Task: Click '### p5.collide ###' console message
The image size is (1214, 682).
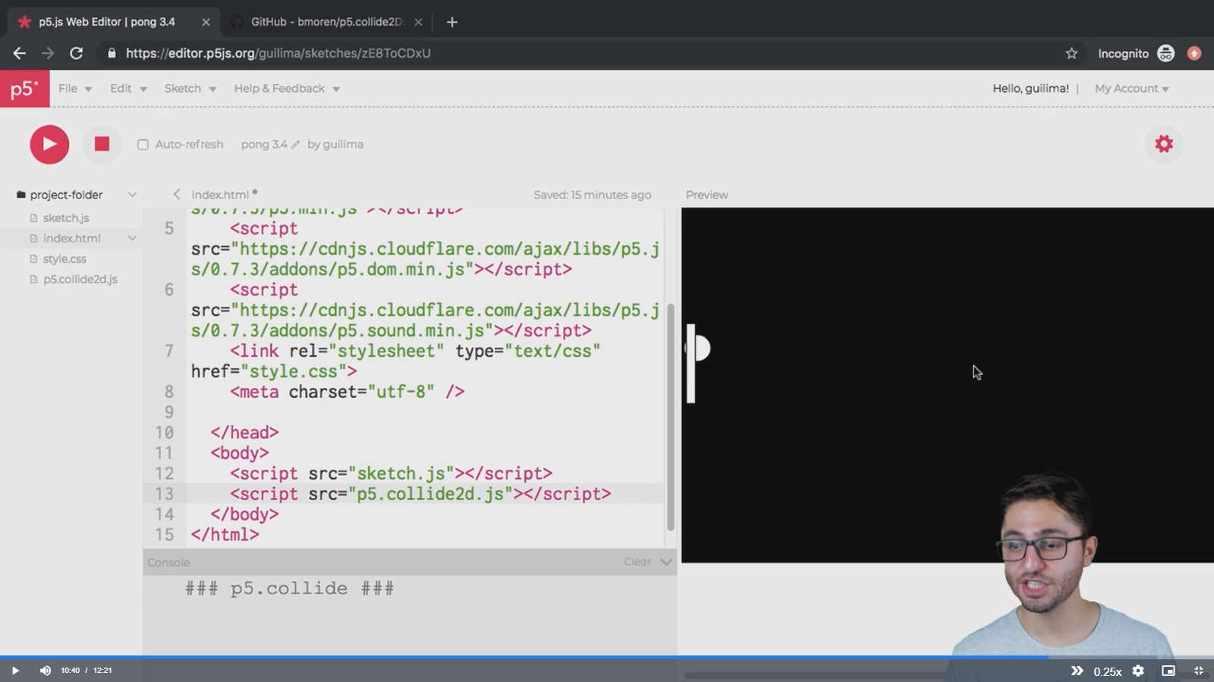Action: click(x=290, y=589)
